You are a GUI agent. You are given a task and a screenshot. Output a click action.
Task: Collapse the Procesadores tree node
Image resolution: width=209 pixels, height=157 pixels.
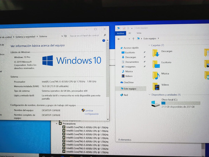[56, 124]
